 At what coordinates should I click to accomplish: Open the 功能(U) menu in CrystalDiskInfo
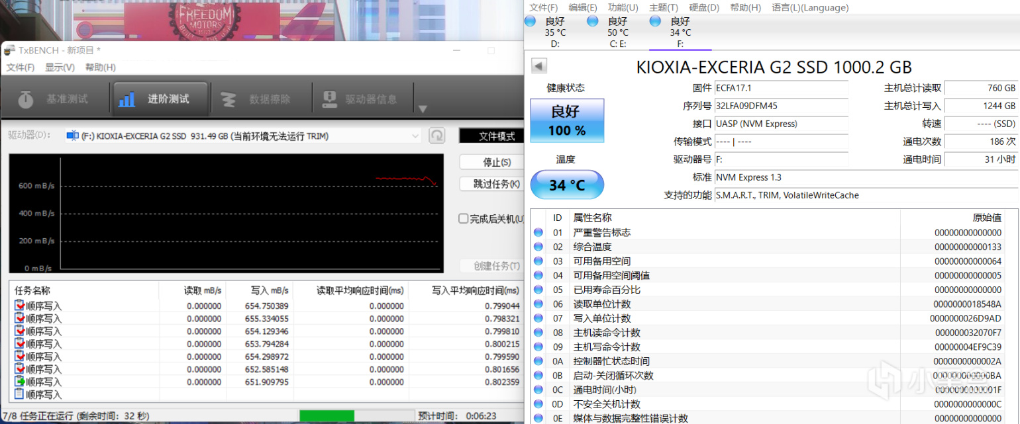(x=623, y=7)
